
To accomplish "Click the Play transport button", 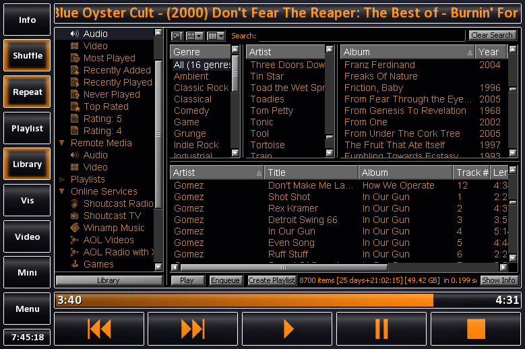I will pos(287,329).
